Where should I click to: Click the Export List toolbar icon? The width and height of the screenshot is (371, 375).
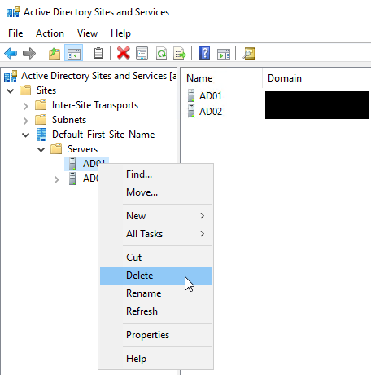click(180, 53)
